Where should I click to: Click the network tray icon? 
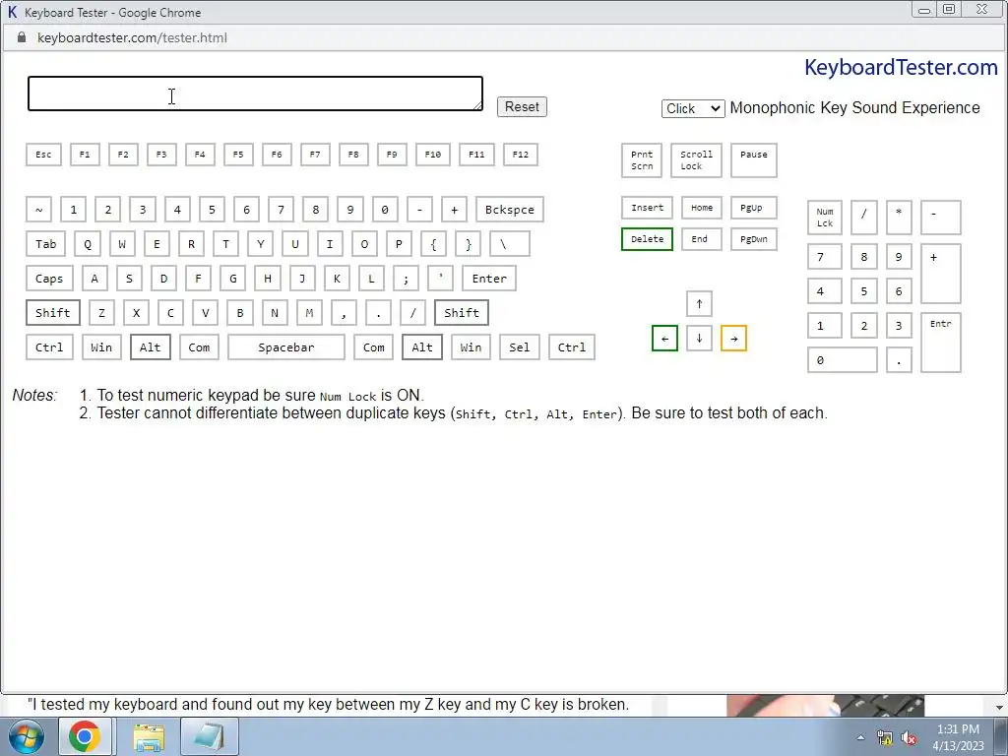click(885, 738)
